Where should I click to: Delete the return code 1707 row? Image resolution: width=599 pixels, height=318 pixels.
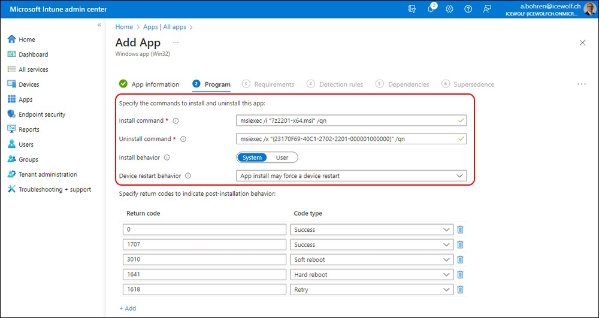(460, 244)
